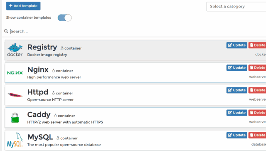Click the green padlock Caddy icon

(15, 118)
